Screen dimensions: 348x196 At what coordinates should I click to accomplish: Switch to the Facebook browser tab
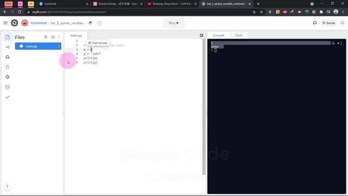tap(63, 4)
